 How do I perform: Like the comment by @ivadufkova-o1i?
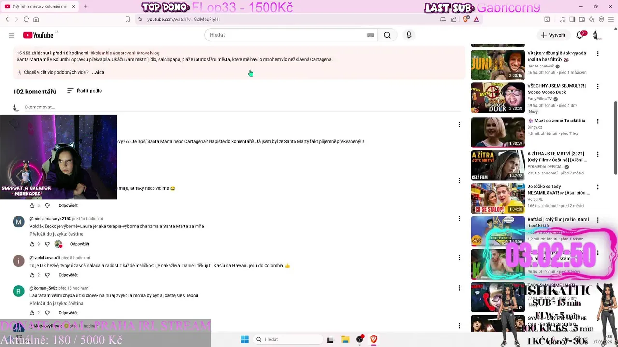(32, 275)
